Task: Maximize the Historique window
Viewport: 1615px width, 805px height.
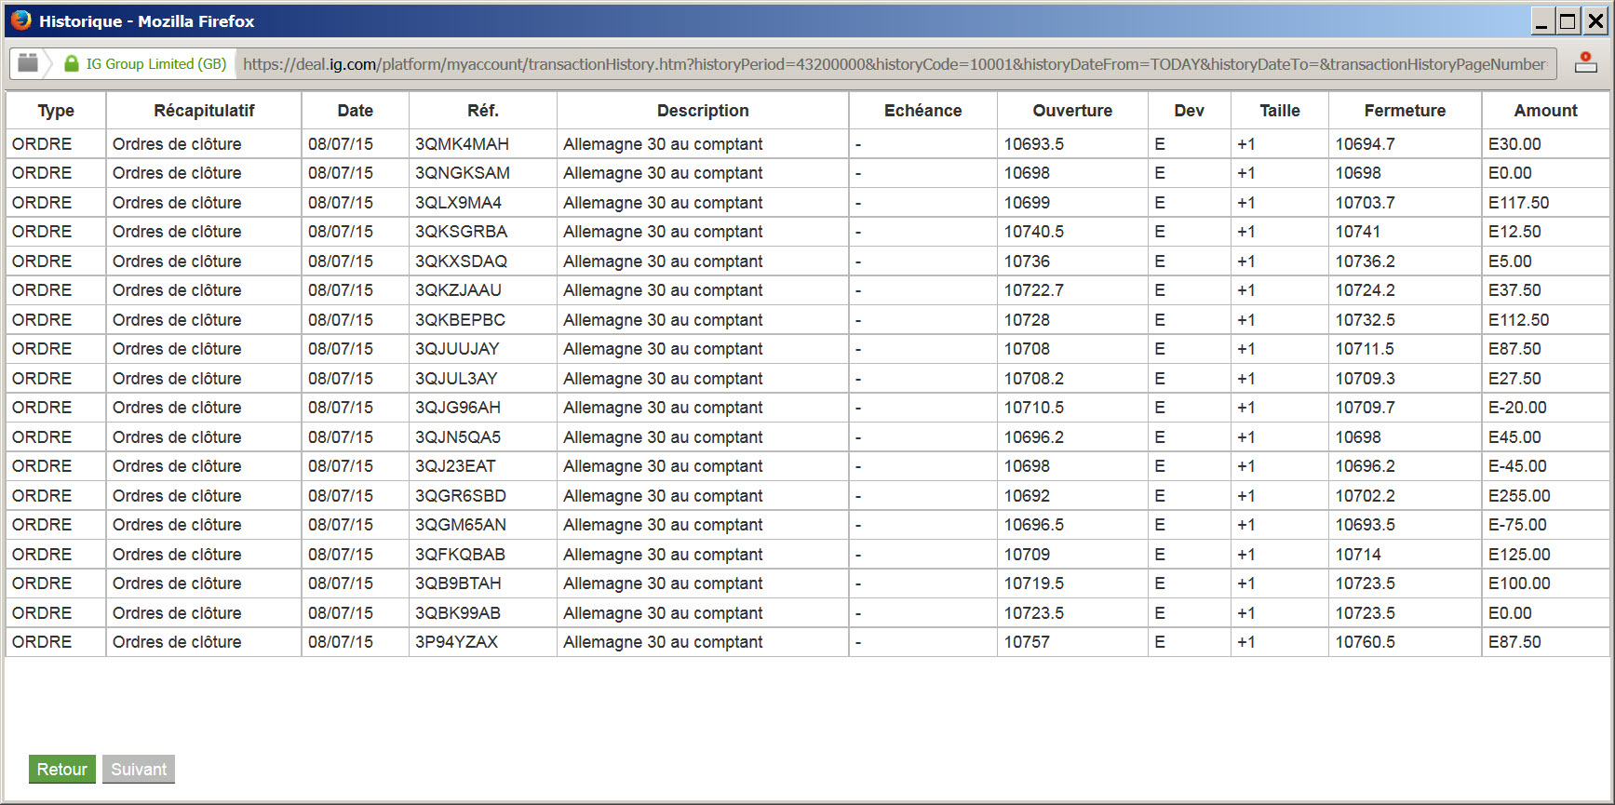Action: (x=1568, y=21)
